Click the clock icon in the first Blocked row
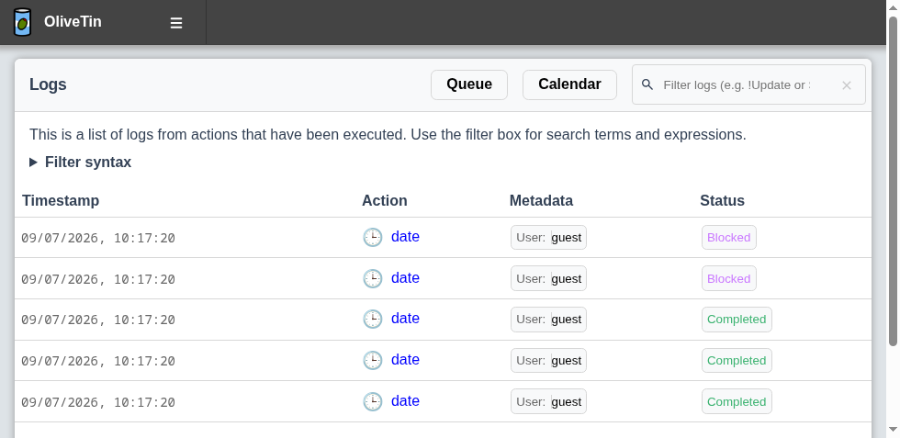Image resolution: width=900 pixels, height=438 pixels. click(373, 237)
